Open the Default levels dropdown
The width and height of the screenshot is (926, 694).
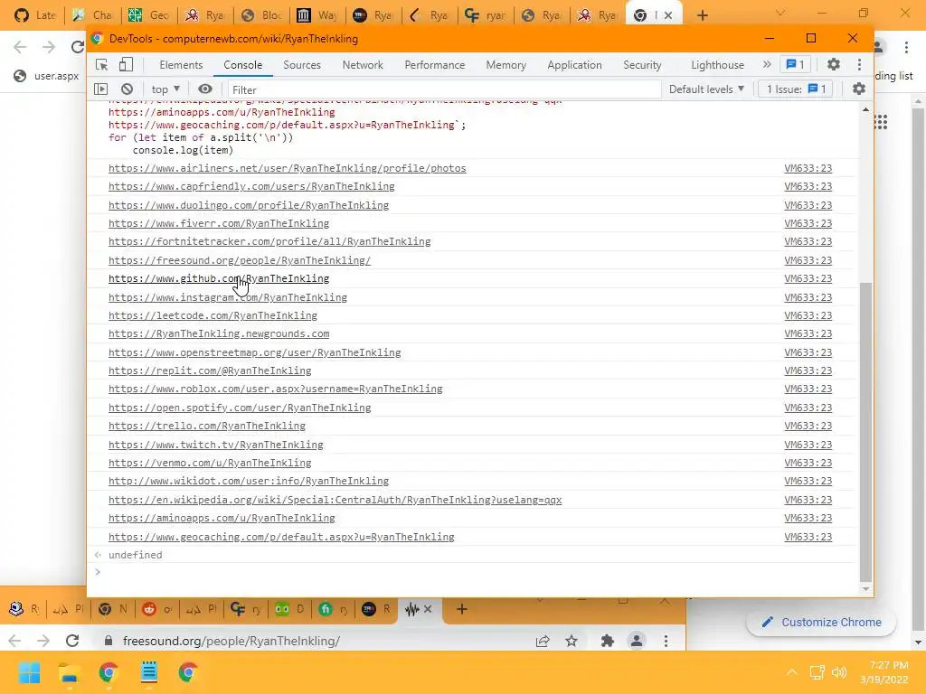tap(706, 89)
